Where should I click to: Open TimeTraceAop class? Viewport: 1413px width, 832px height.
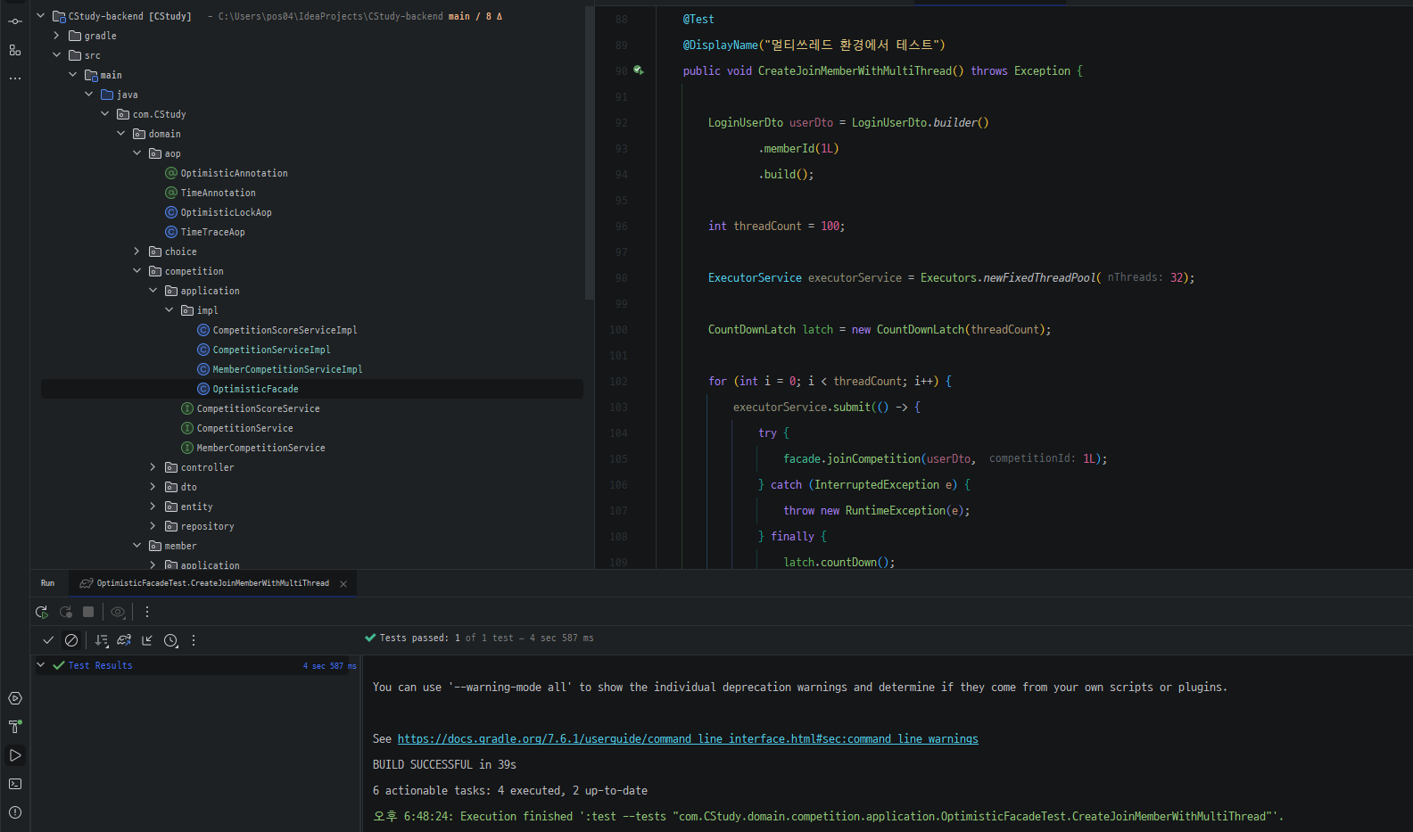[212, 232]
